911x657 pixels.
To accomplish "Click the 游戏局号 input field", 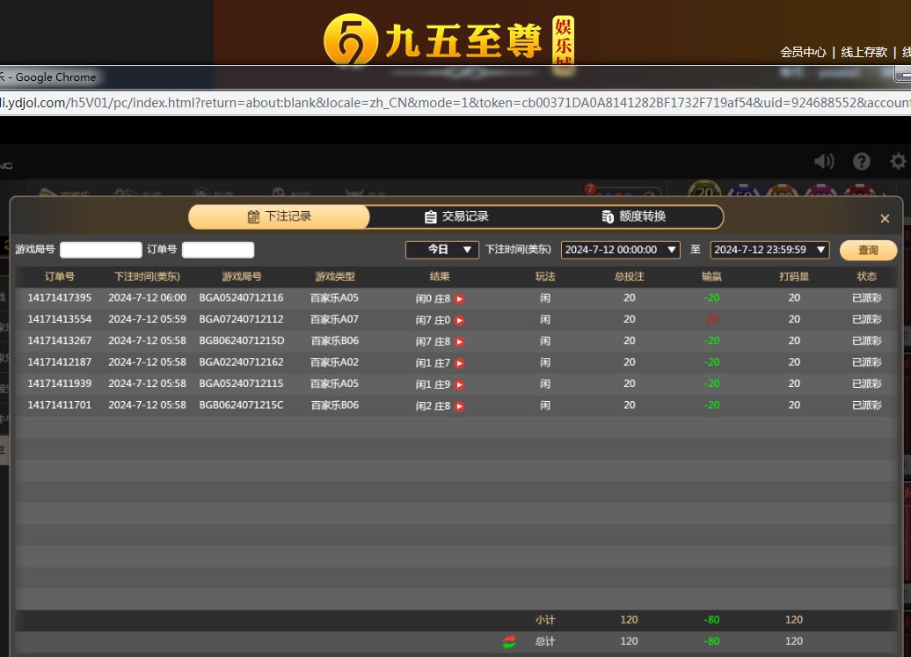I will pos(100,250).
